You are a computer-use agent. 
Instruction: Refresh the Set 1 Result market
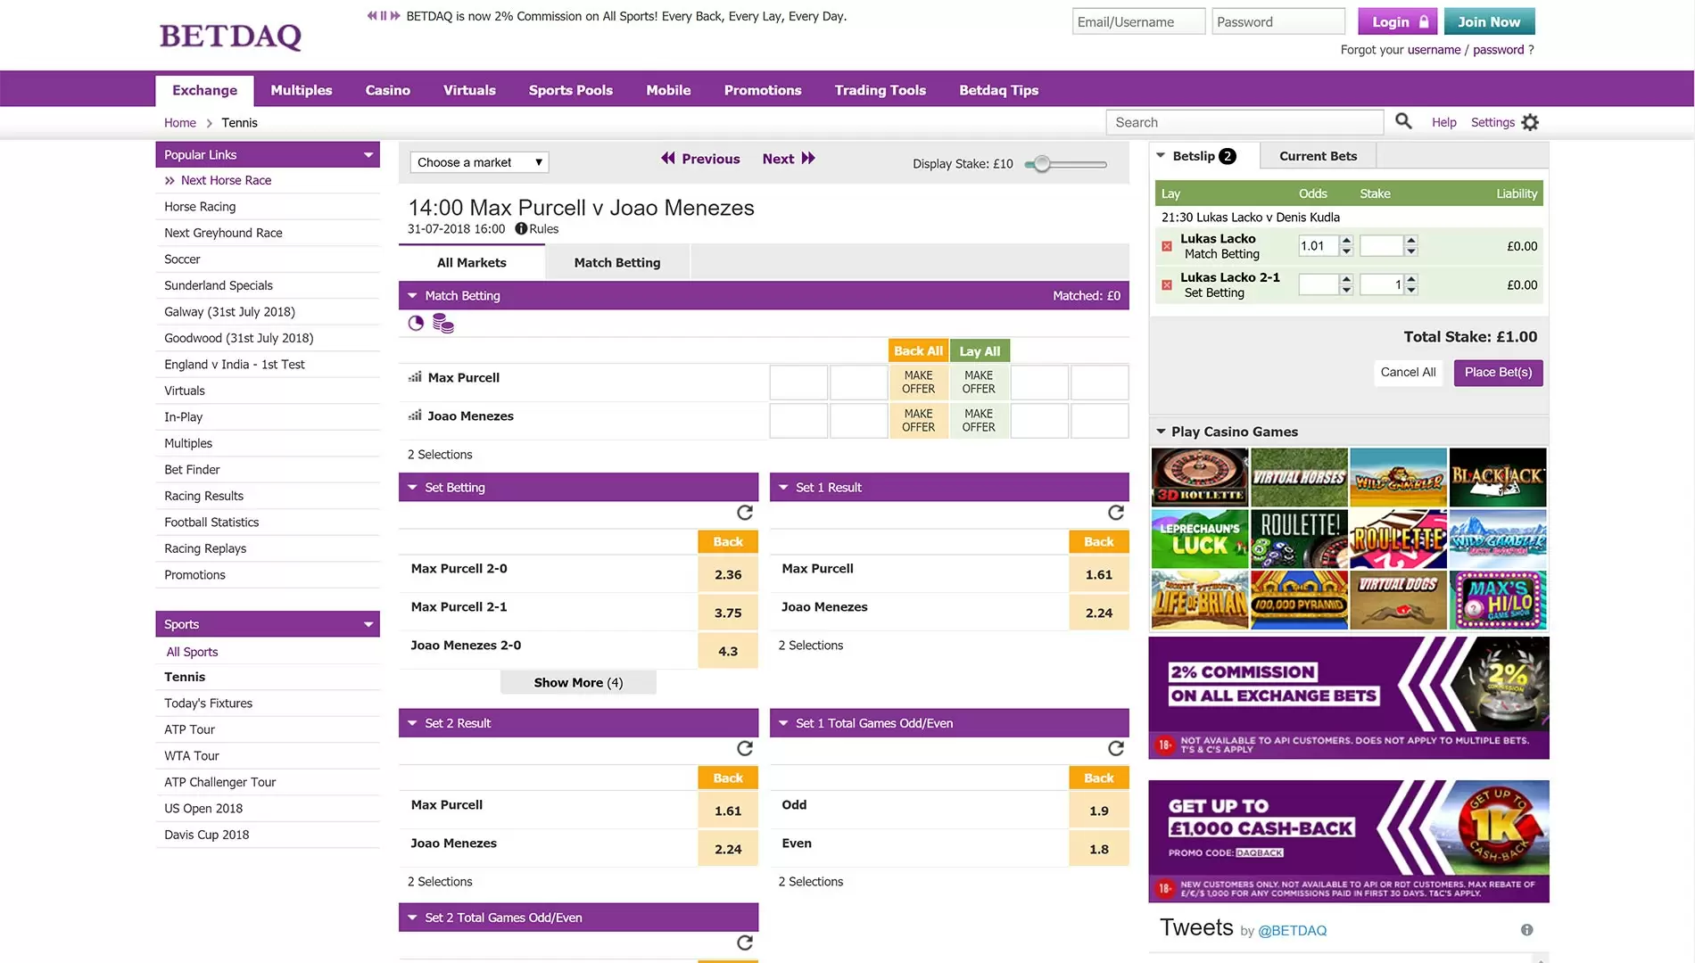pyautogui.click(x=1116, y=513)
